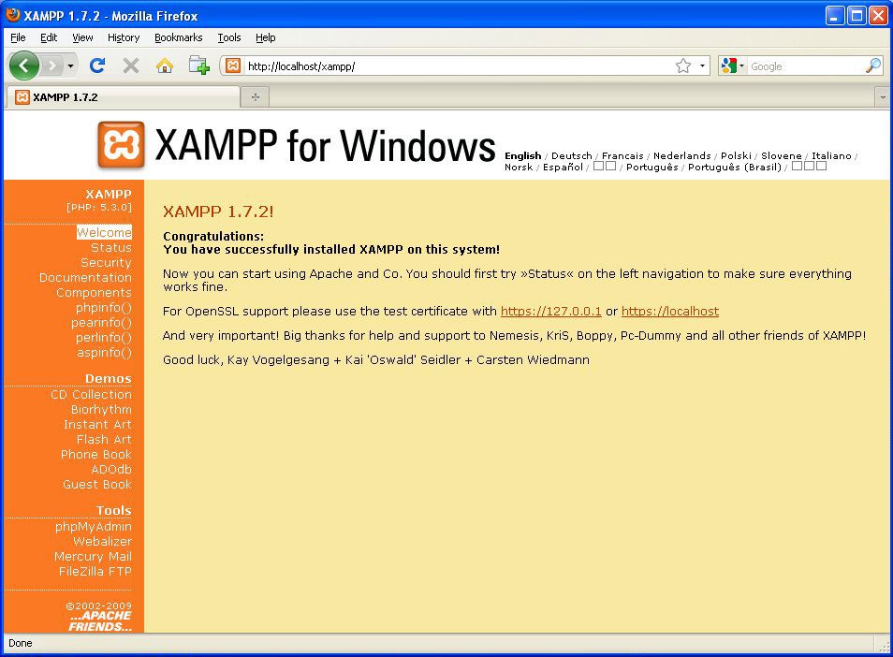Launch phpMyAdmin from Tools

click(94, 527)
